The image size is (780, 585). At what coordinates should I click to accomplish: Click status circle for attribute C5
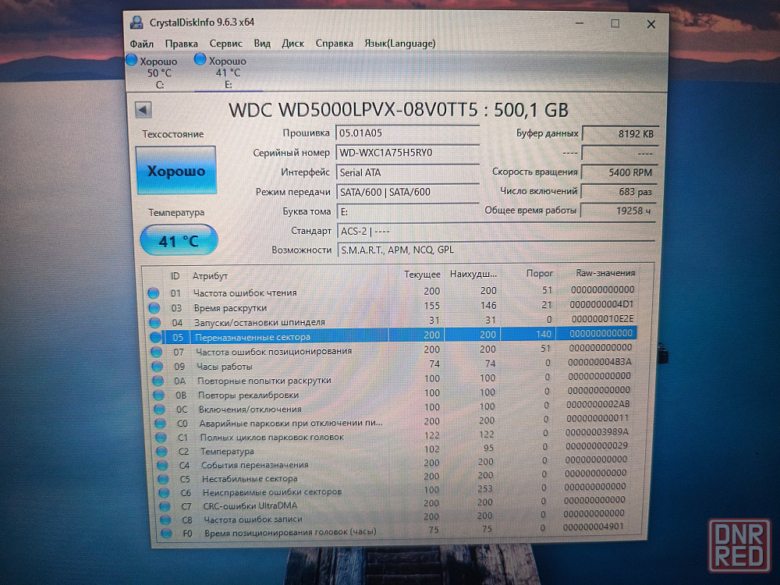click(x=163, y=479)
